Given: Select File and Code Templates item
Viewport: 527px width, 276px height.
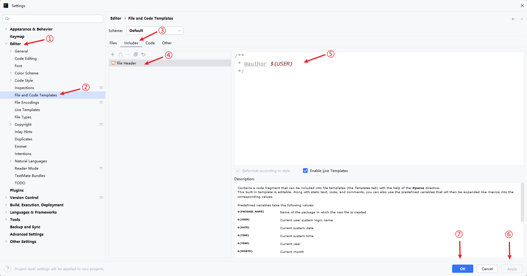Looking at the screenshot, I should point(53,95).
